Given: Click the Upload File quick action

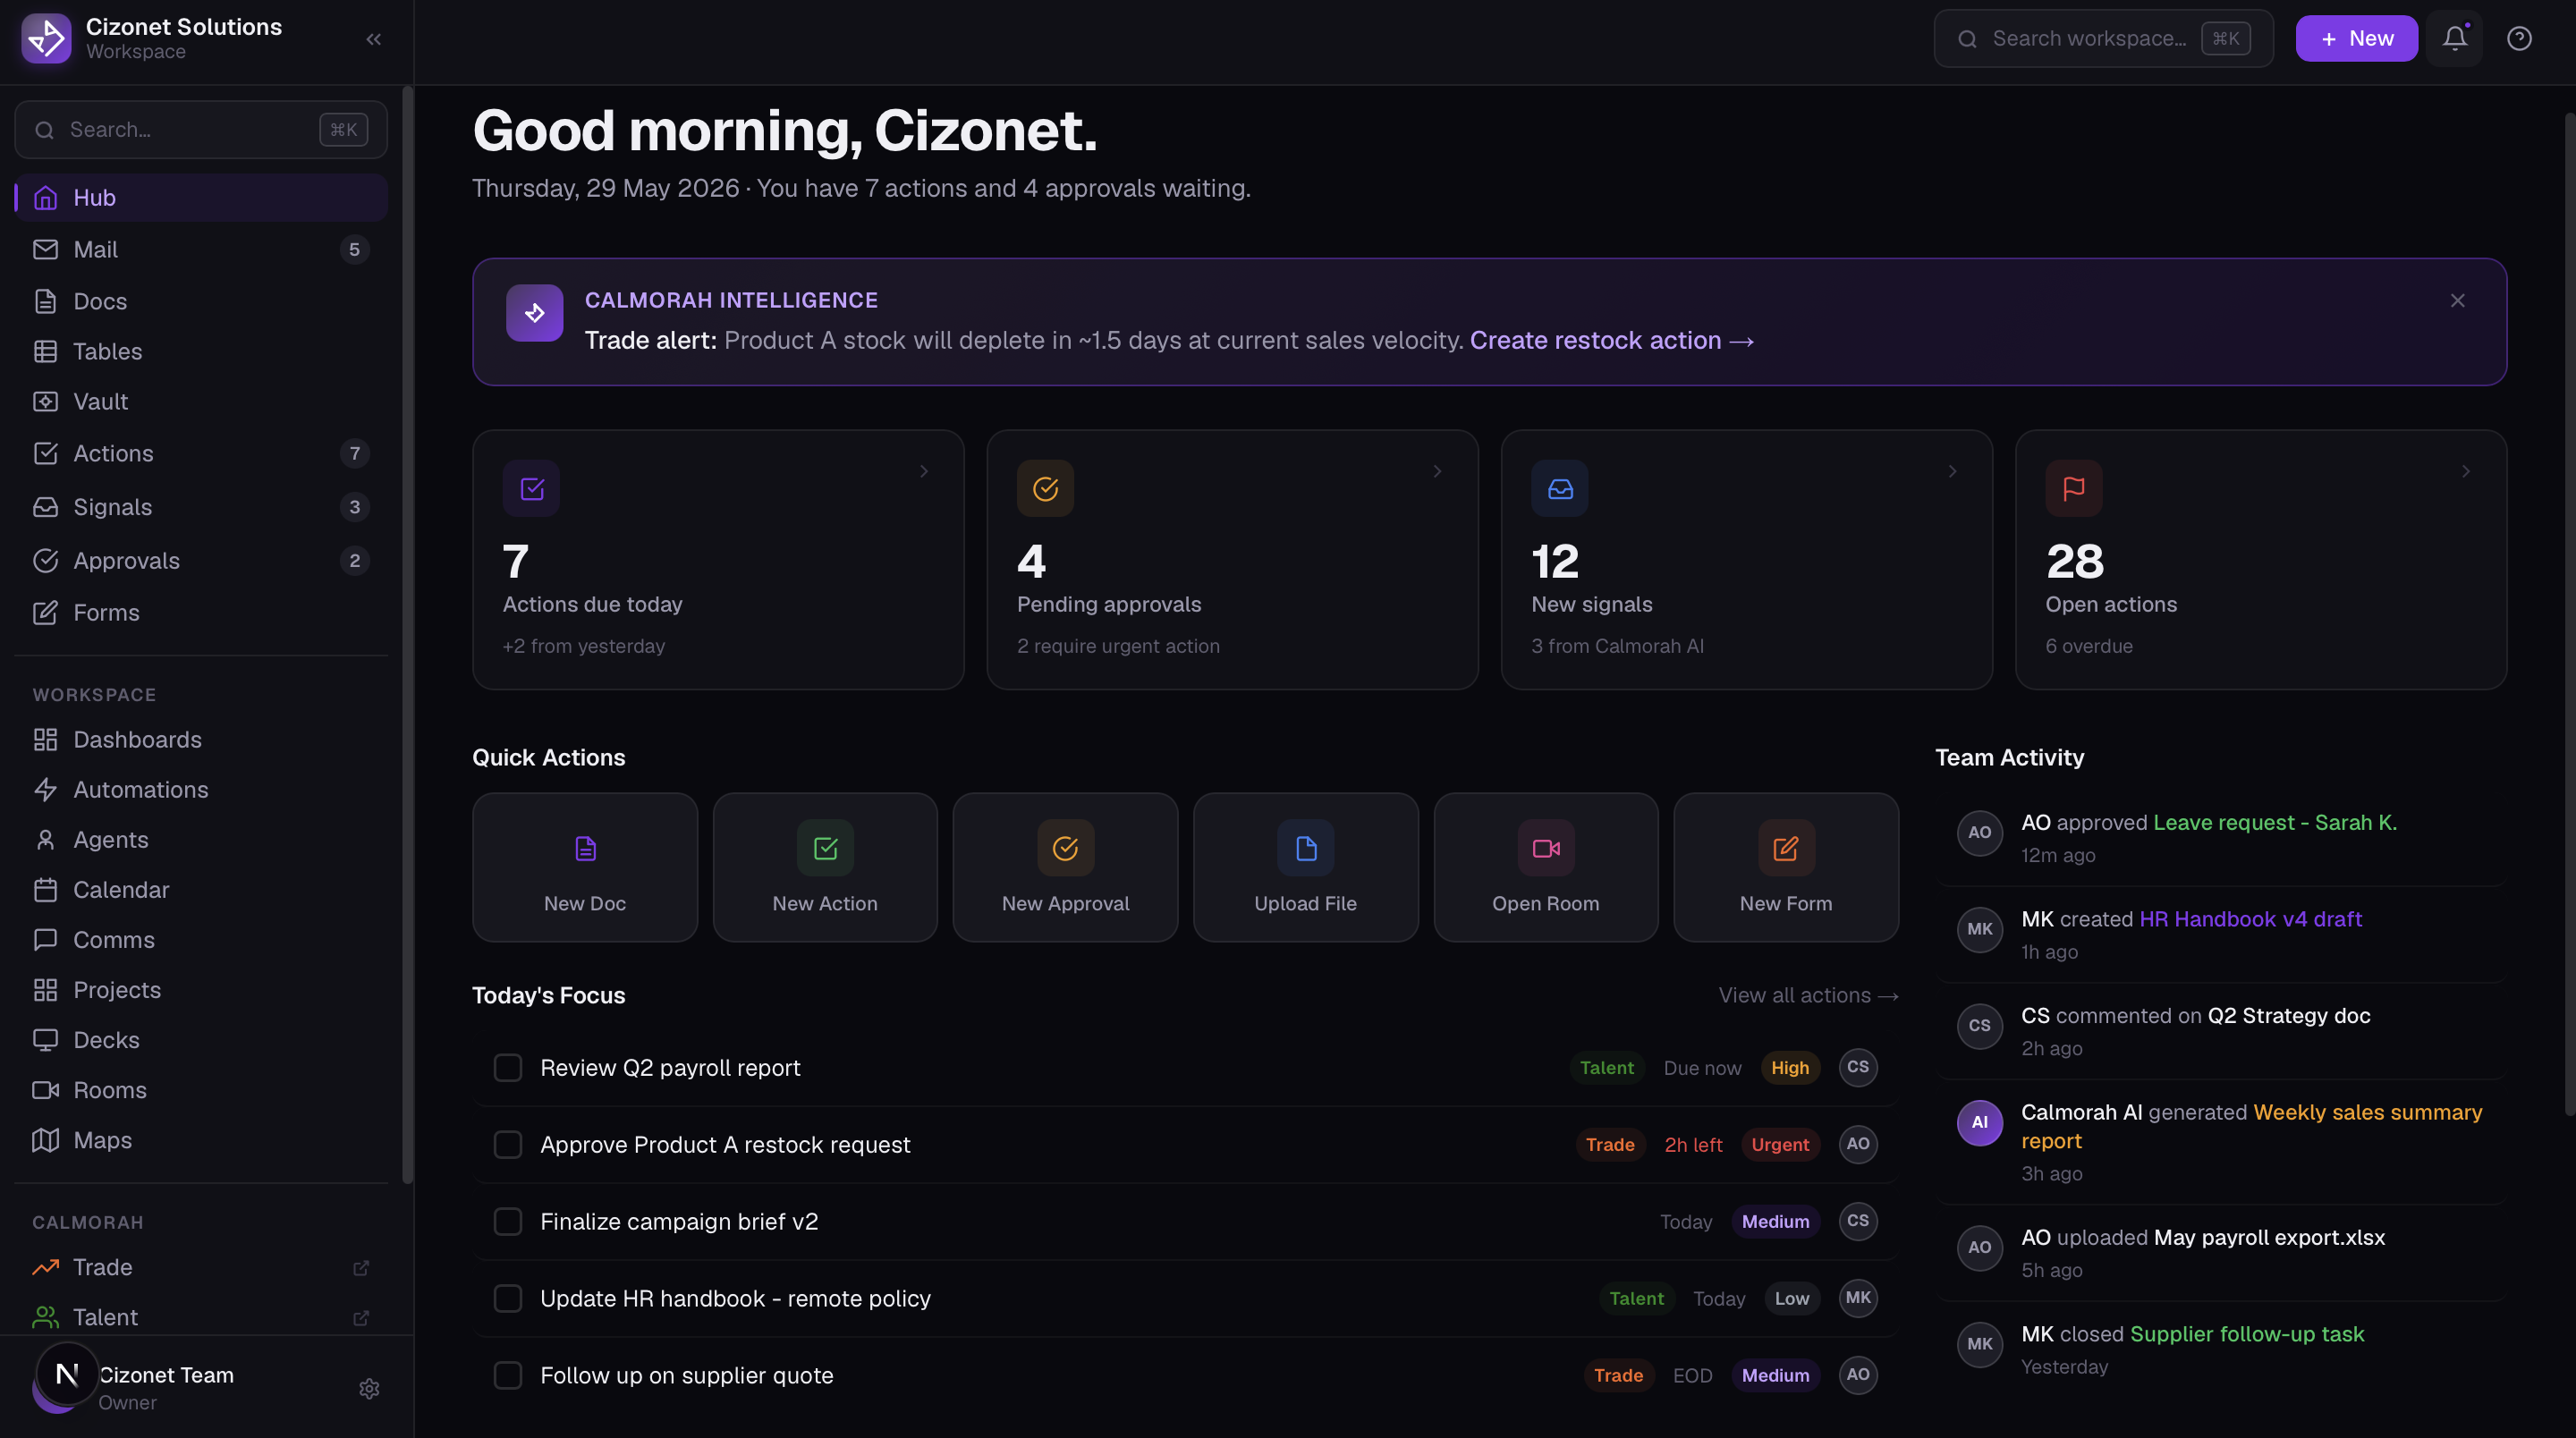Looking at the screenshot, I should tap(1306, 867).
